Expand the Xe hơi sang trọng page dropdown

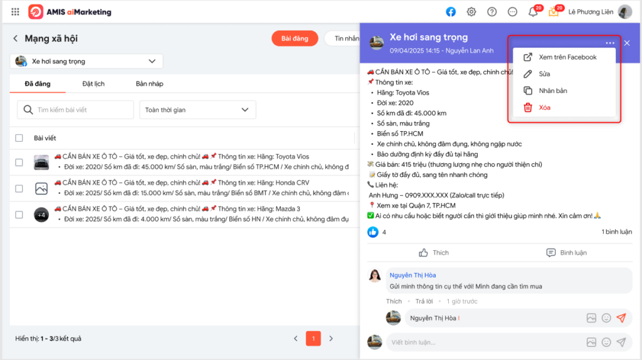(87, 61)
